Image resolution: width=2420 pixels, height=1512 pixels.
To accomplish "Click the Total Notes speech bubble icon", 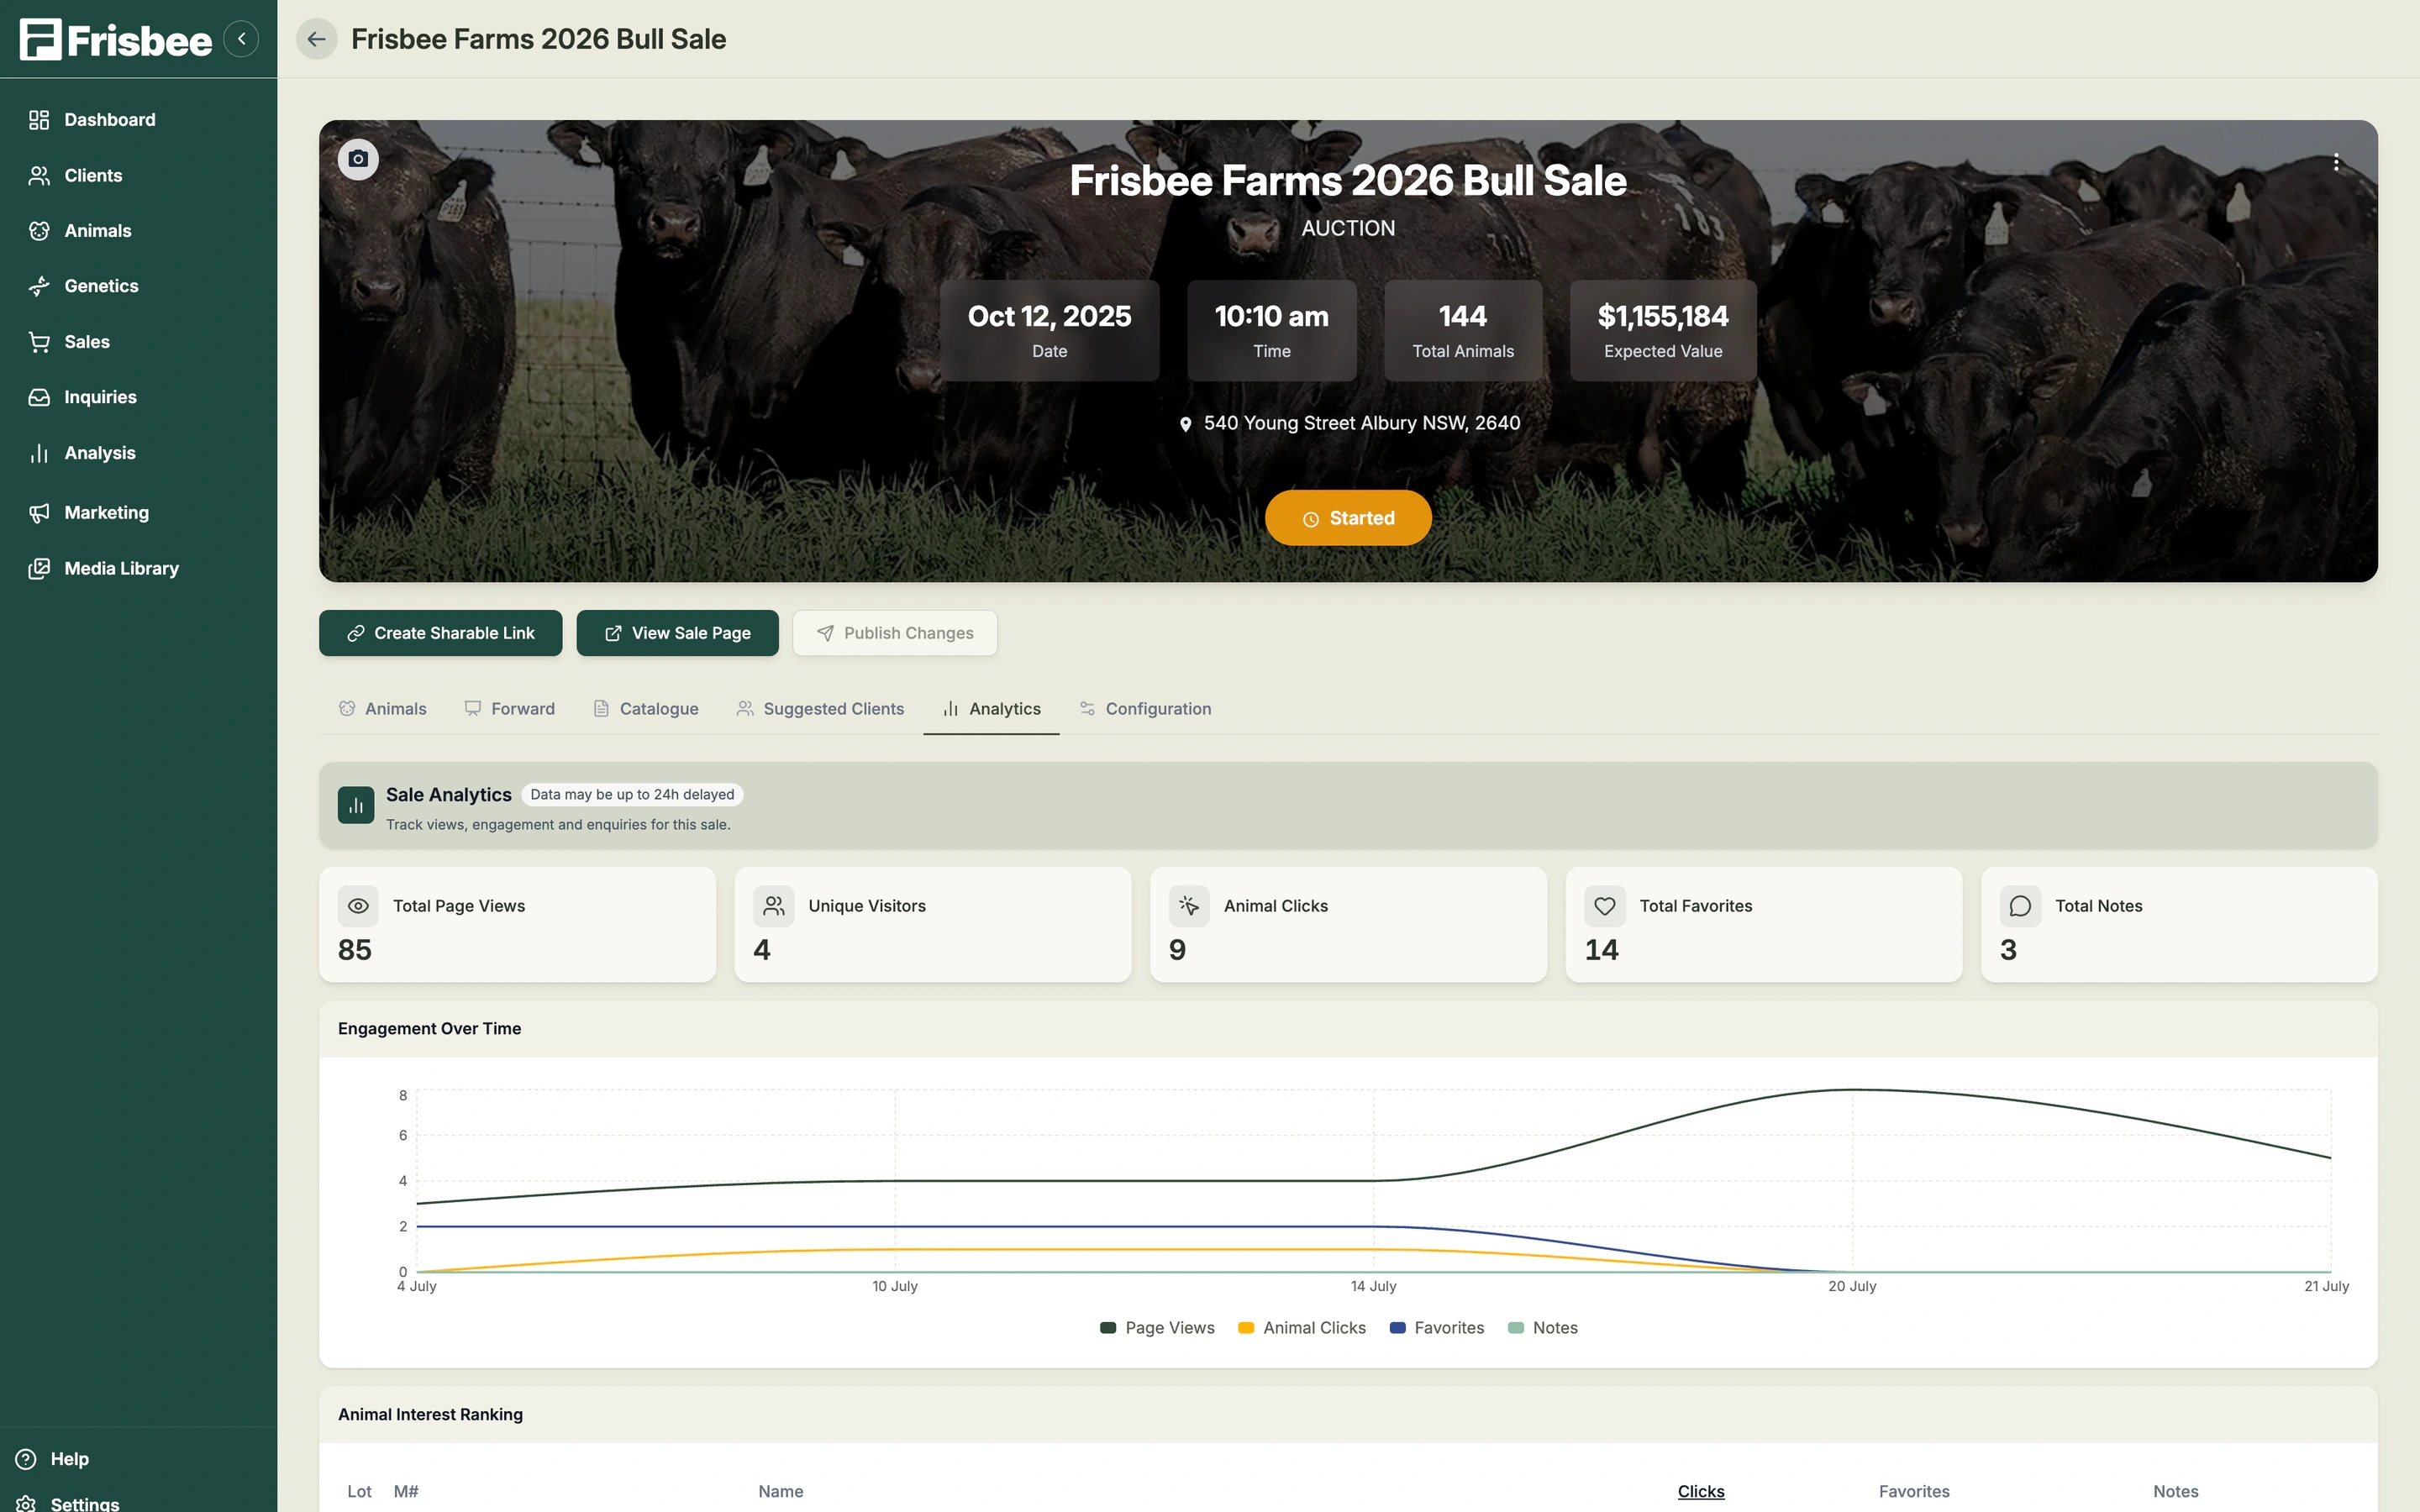I will [2020, 906].
